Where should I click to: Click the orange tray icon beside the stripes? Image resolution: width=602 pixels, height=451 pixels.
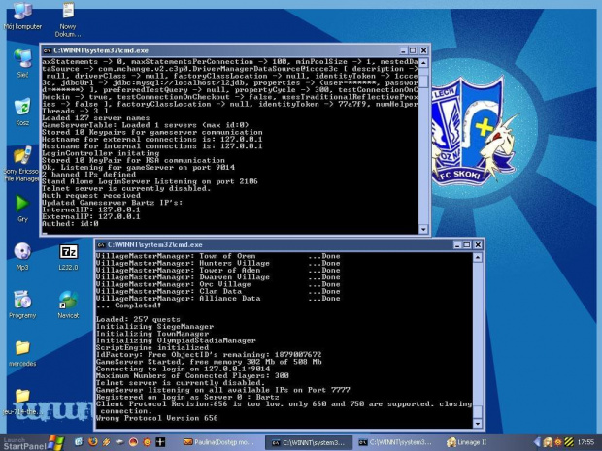pyautogui.click(x=558, y=442)
